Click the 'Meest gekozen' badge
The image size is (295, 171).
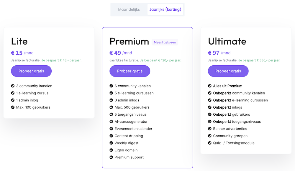(165, 42)
